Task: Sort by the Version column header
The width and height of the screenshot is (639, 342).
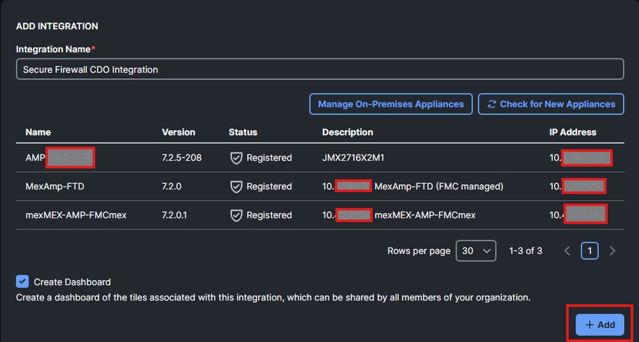Action: tap(178, 132)
